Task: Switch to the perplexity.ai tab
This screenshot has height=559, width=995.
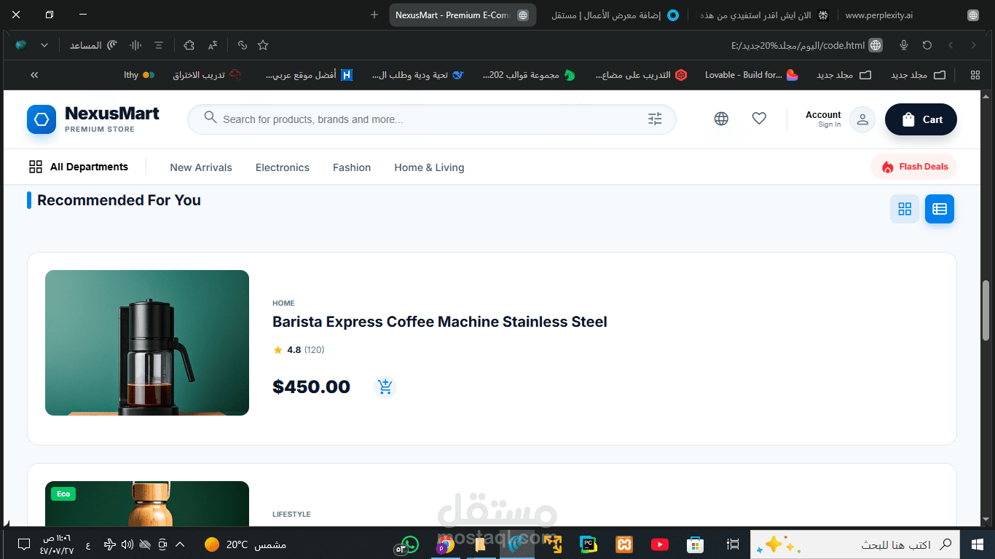Action: click(911, 15)
